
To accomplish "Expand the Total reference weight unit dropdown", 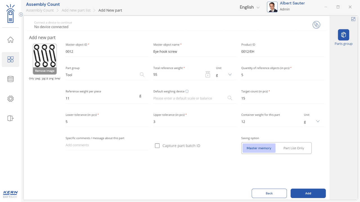I will [x=230, y=75].
